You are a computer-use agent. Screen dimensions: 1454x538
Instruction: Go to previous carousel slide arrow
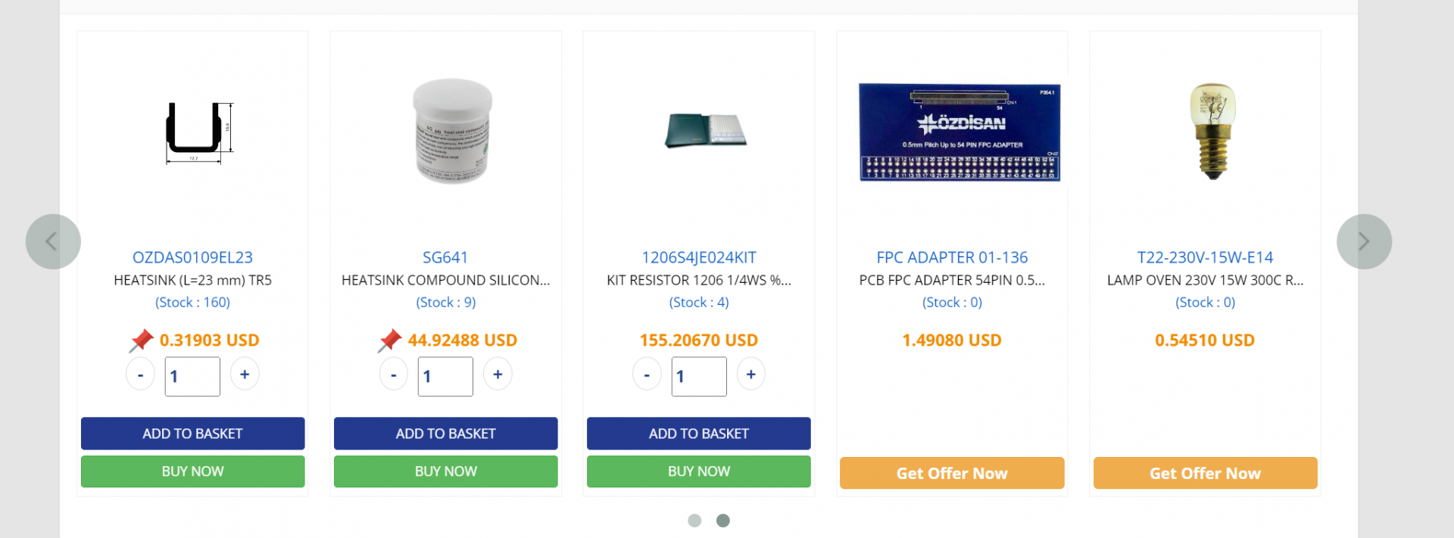tap(52, 241)
